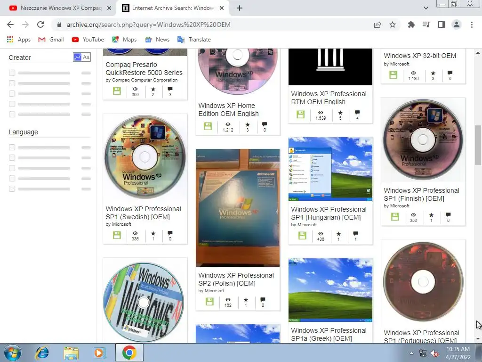Open Chrome media controls icon
The width and height of the screenshot is (482, 362).
426,25
